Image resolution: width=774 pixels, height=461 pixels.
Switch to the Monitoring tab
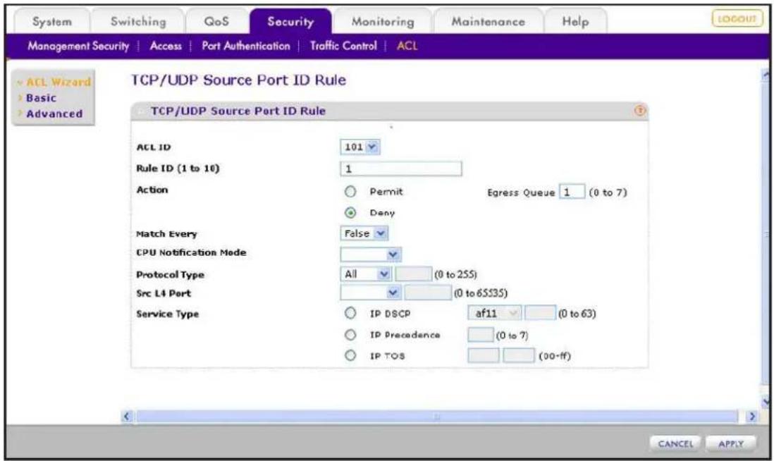(383, 21)
